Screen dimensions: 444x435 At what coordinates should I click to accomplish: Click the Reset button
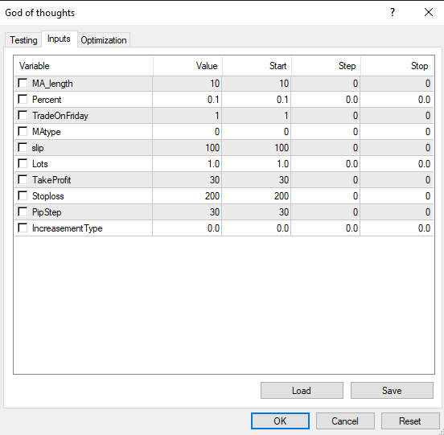(410, 421)
